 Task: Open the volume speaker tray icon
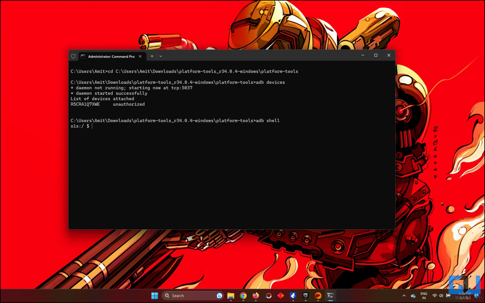(441, 296)
